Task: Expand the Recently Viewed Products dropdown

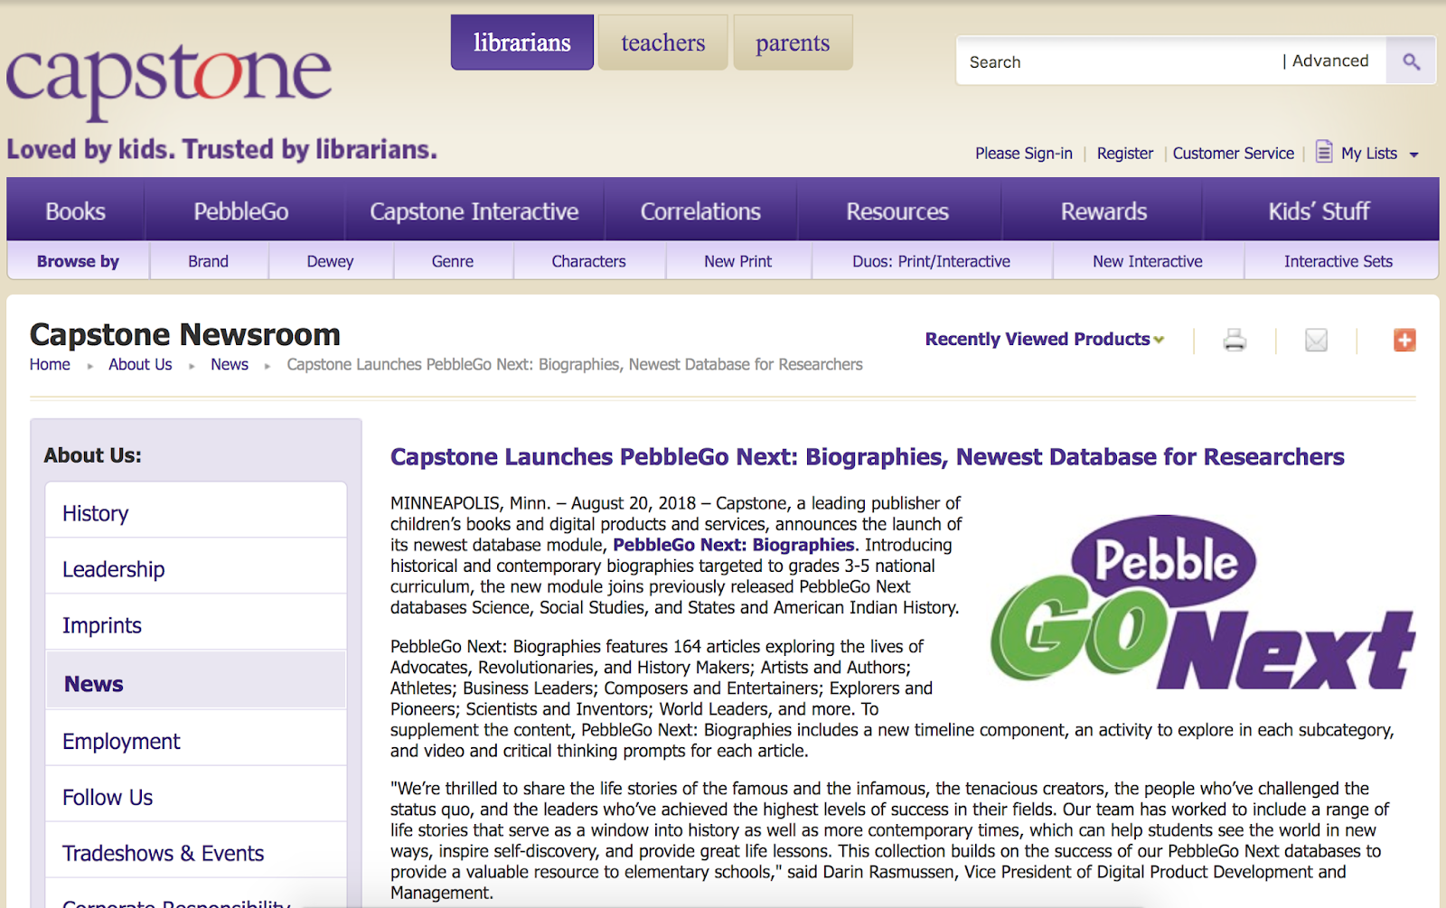Action: (x=1043, y=339)
